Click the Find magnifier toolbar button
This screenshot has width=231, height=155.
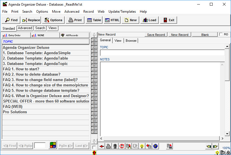pos(11,20)
